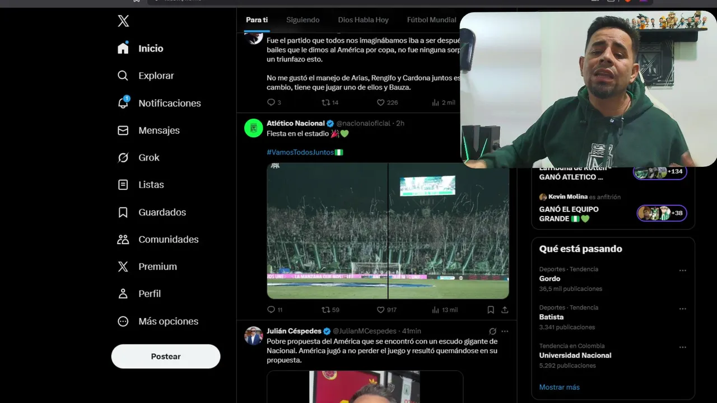Click the 41min timestamp on Céspedes post
The image size is (717, 403).
[412, 331]
